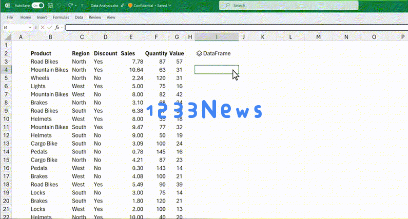Open the Redo history dropdown arrow

click(76, 6)
